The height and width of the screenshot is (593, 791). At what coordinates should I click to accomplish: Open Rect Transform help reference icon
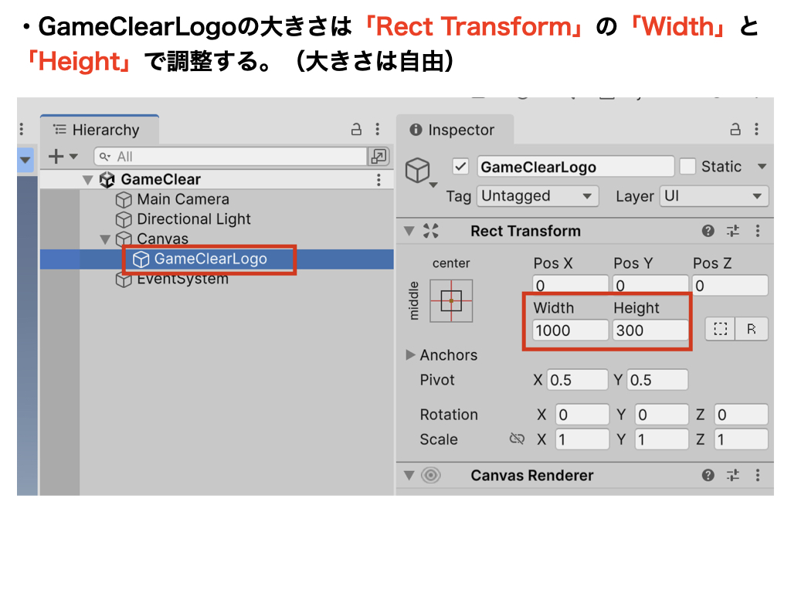(x=708, y=231)
